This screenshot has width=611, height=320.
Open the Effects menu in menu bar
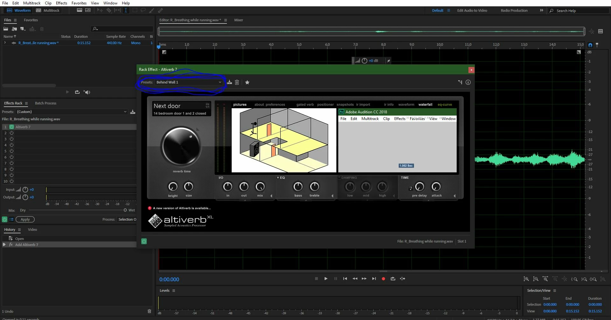pyautogui.click(x=61, y=3)
